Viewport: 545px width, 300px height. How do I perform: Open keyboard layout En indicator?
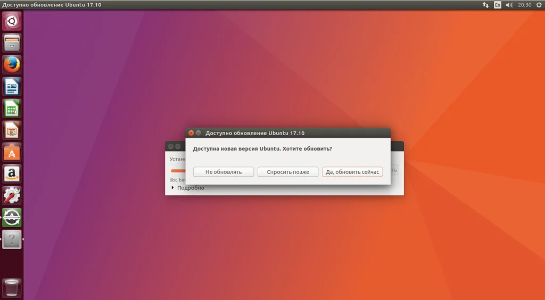click(x=498, y=5)
